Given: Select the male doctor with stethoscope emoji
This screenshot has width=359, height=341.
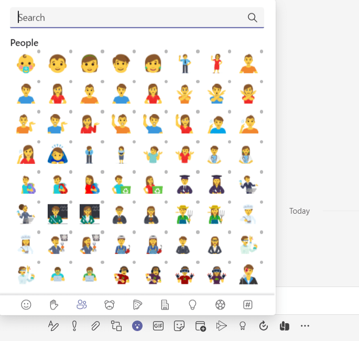Looking at the screenshot, I should tap(214, 154).
